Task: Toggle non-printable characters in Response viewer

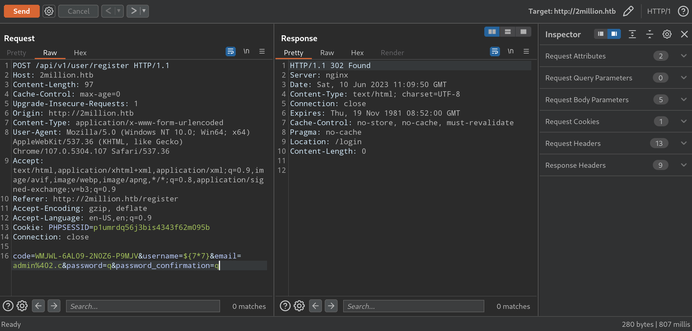Action: [511, 52]
